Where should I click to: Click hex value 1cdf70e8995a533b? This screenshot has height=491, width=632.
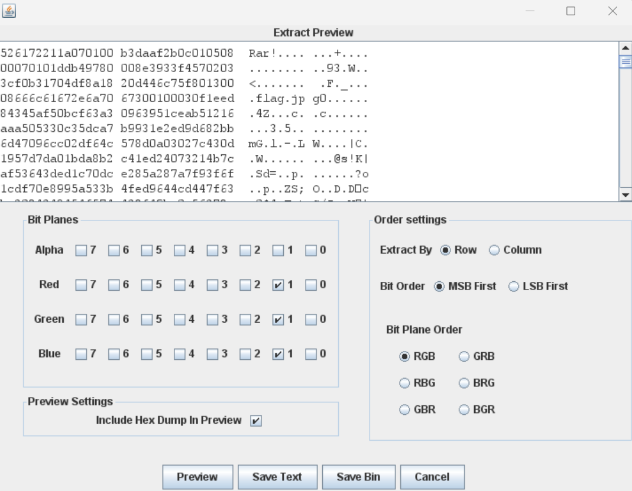(57, 189)
